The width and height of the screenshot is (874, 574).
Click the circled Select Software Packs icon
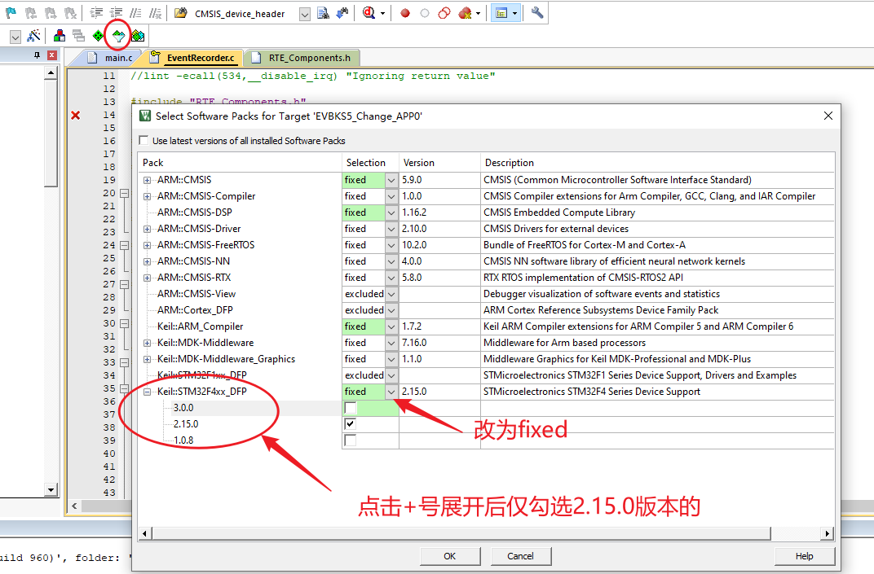pyautogui.click(x=117, y=35)
